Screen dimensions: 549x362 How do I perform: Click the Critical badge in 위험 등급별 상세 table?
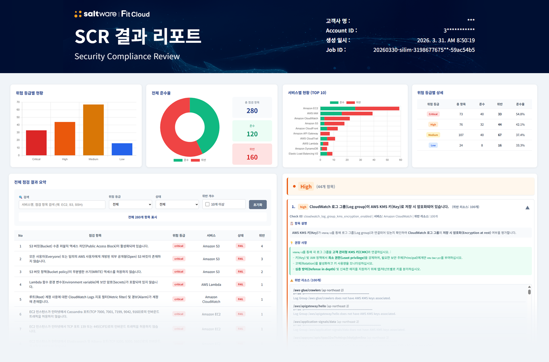433,114
